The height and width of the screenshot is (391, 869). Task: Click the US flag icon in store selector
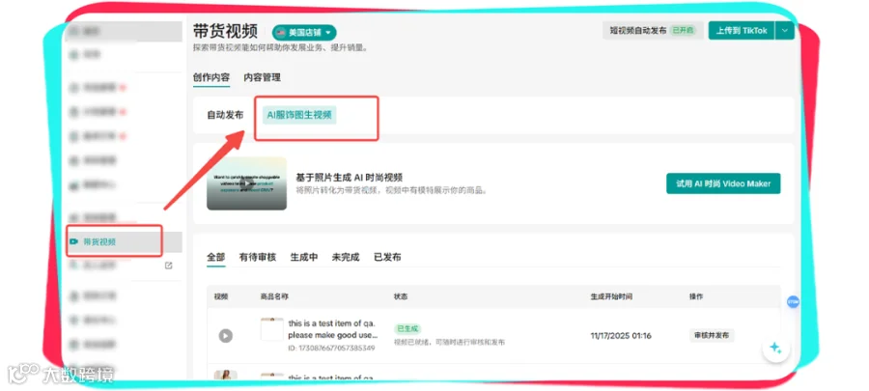pos(281,33)
